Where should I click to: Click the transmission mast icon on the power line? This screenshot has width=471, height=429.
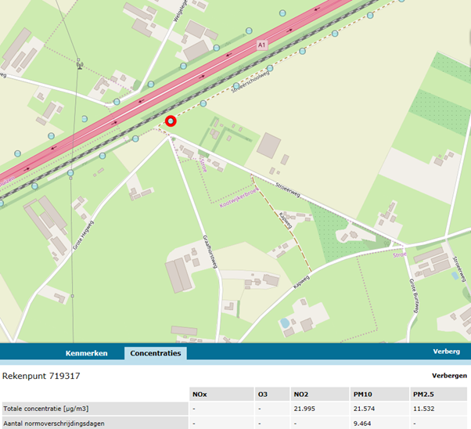(79, 64)
